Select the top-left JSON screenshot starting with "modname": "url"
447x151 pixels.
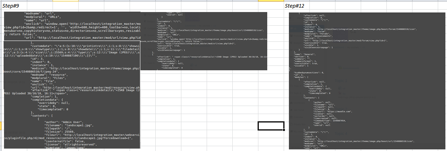coord(72,26)
